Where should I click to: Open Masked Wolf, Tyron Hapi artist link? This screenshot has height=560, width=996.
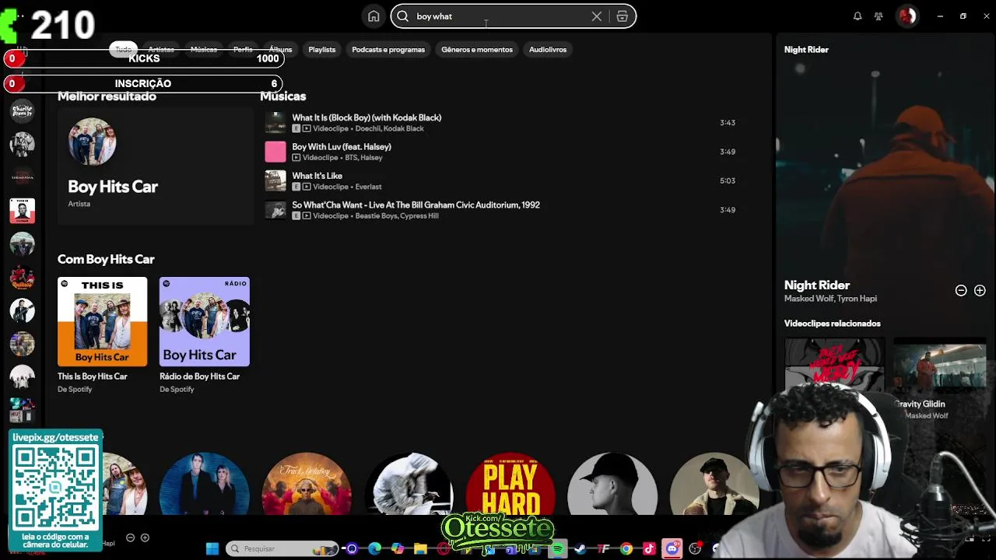(830, 299)
